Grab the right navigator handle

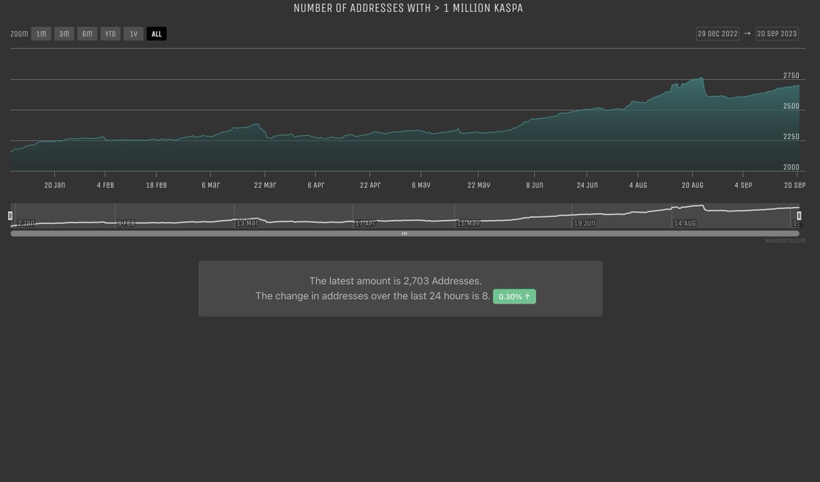[x=799, y=216]
